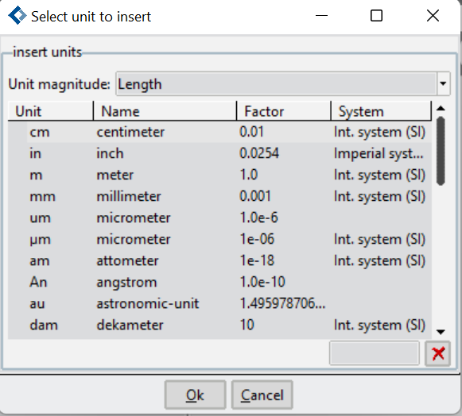The width and height of the screenshot is (462, 416).
Task: Sort by the Name column header
Action: coord(165,111)
